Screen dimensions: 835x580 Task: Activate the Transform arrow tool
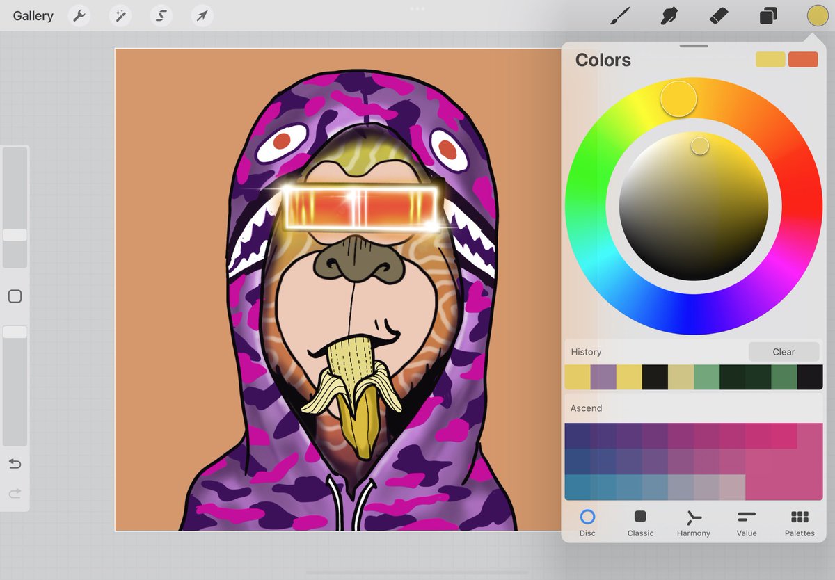[202, 15]
